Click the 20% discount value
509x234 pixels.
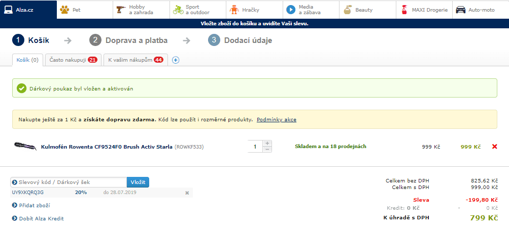81,193
